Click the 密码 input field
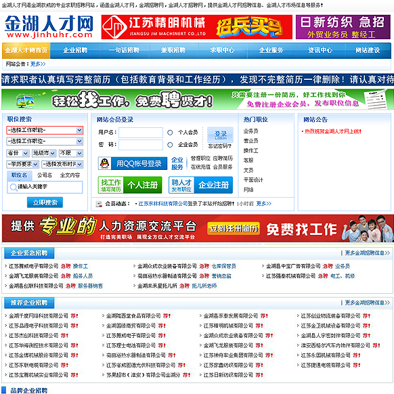This screenshot has width=394, height=394. coord(141,145)
